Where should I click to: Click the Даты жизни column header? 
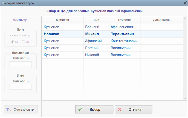pos(162,20)
